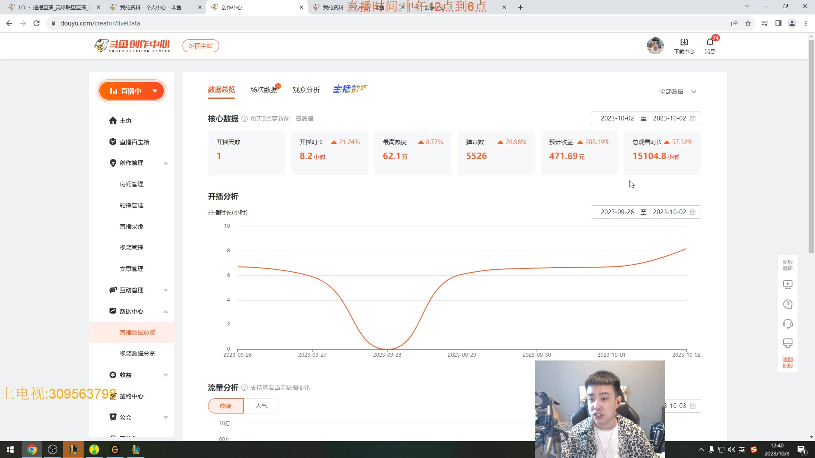Keep 热度 selected in 流量分析
Viewport: 815px width, 458px height.
[x=225, y=406]
